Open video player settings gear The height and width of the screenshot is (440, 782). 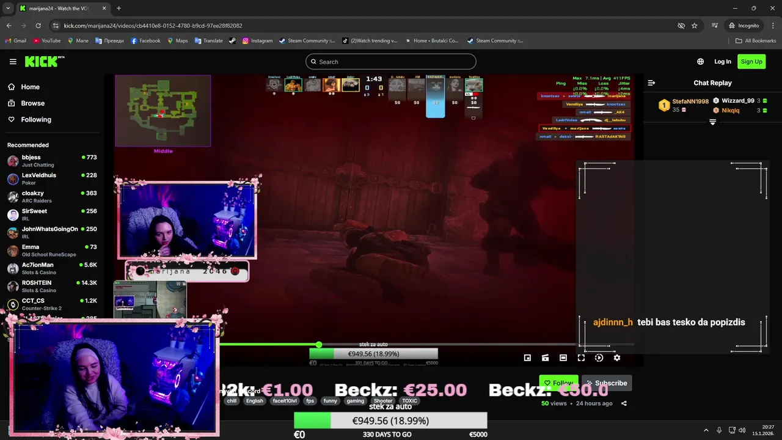coord(617,358)
